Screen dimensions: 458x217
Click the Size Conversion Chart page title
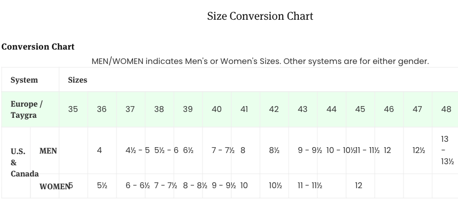click(x=260, y=16)
